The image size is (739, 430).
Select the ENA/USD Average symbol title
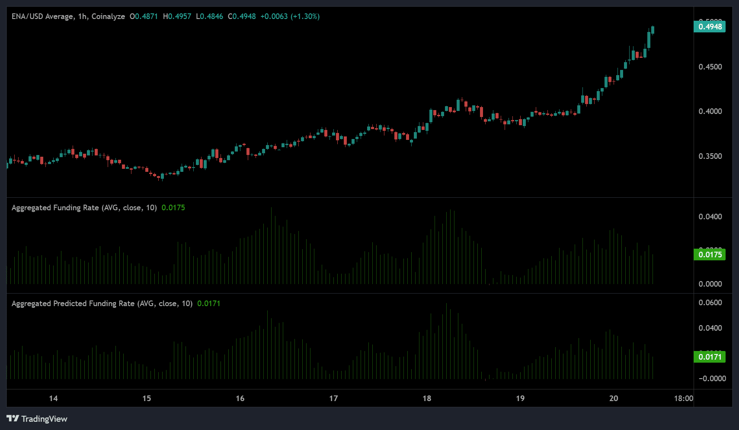[42, 16]
